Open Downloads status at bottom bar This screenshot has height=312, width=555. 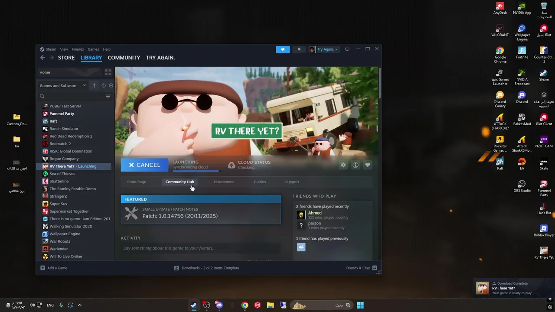(x=206, y=268)
